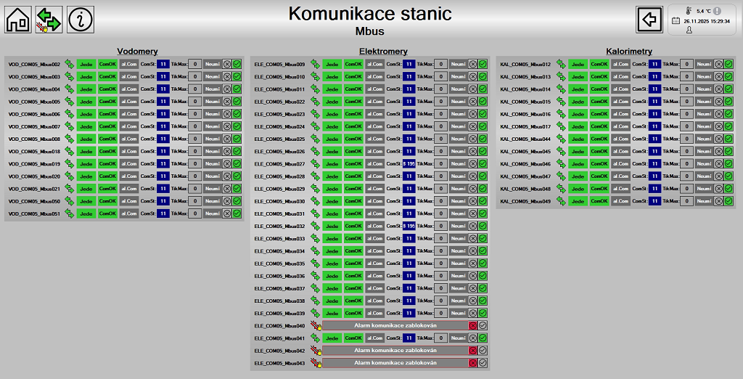This screenshot has width=743, height=379.
Task: Click ComSt value for VOD_COM05_Mbus020
Action: (163, 176)
